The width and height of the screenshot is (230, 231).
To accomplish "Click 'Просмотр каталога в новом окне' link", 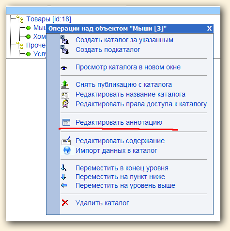I will 128,67.
